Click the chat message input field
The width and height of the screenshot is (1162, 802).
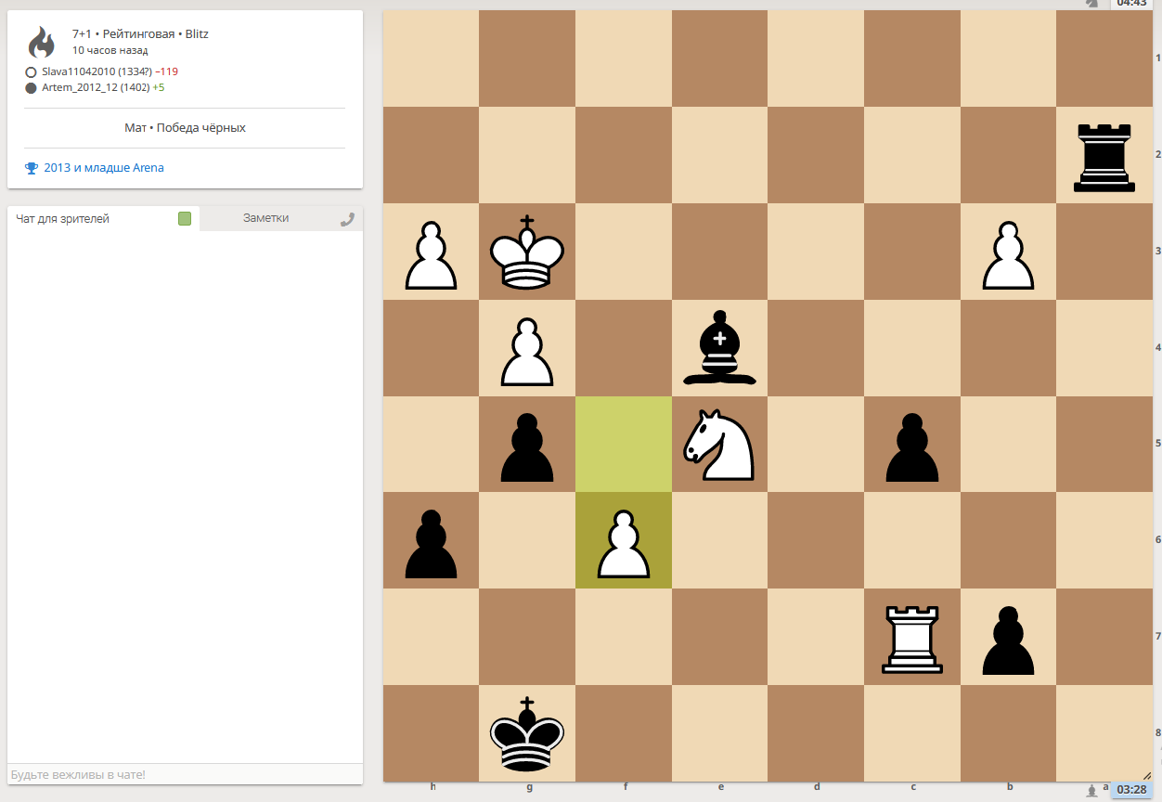[184, 774]
